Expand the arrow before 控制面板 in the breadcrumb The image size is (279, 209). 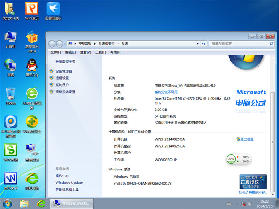click(75, 44)
